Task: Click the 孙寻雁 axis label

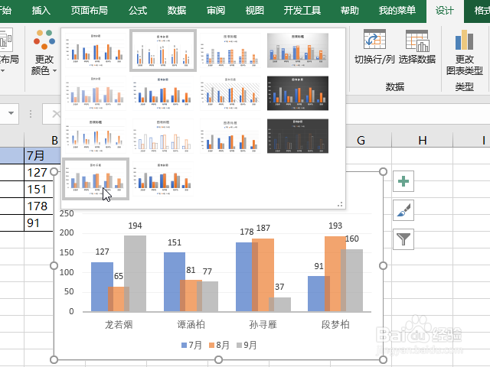Action: coord(263,324)
